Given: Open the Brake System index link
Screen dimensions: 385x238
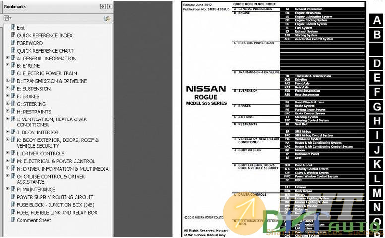Looking at the screenshot, I should point(305,106).
